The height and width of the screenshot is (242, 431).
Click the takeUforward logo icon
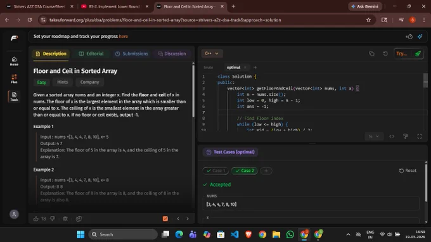[15, 38]
